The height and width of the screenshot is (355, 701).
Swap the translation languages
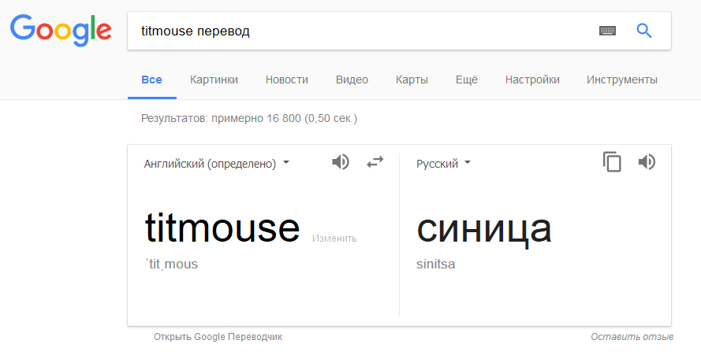point(375,162)
